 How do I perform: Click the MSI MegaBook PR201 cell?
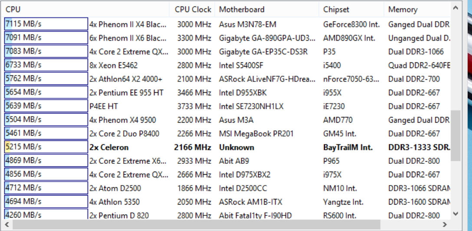(256, 133)
